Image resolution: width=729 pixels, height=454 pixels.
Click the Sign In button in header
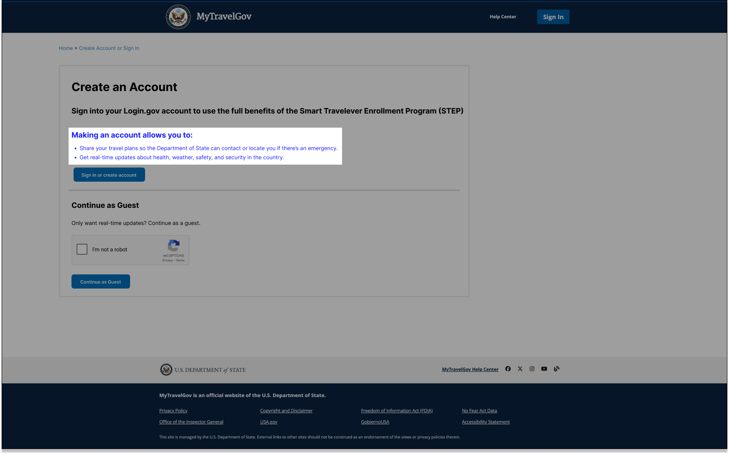(553, 17)
